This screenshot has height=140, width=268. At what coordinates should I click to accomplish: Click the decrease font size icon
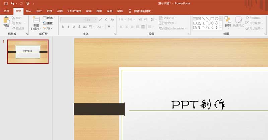click(106, 20)
